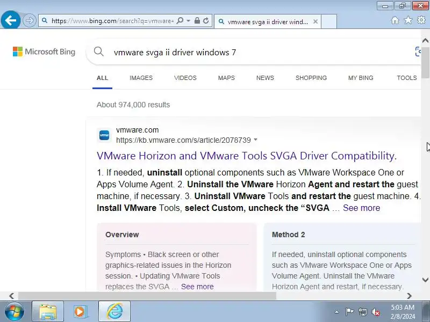
Task: Open Windows Explorer from taskbar
Action: (48, 312)
